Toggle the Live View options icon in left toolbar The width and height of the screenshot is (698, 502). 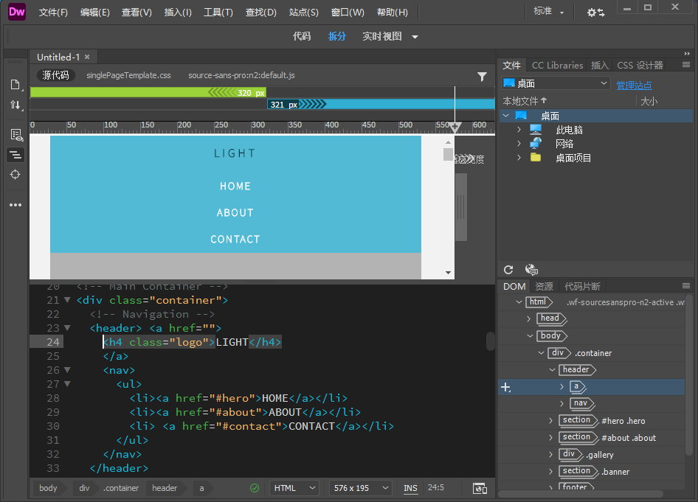pos(16,135)
